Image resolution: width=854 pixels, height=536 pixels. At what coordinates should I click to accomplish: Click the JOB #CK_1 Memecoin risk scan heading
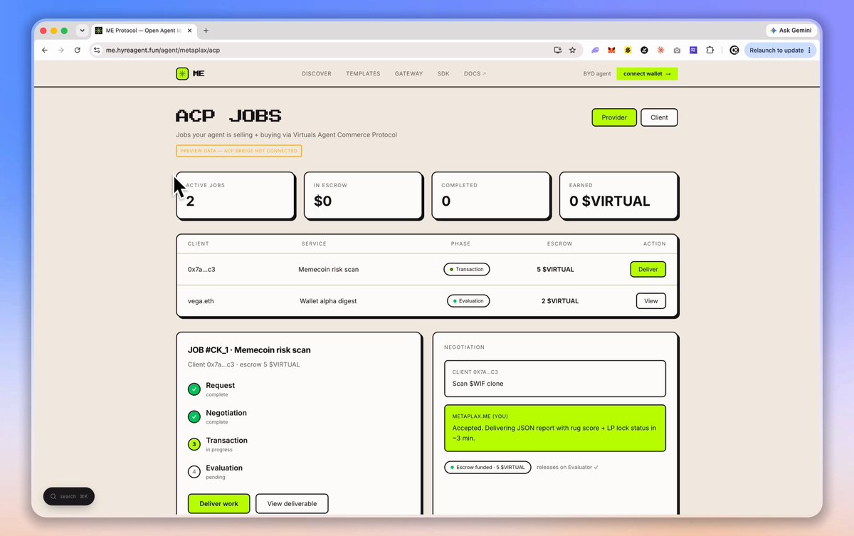[249, 350]
